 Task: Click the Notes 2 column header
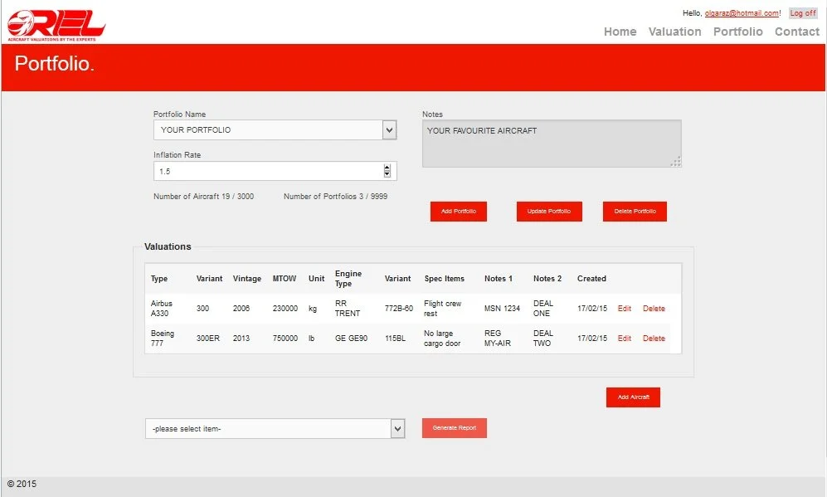pyautogui.click(x=547, y=279)
